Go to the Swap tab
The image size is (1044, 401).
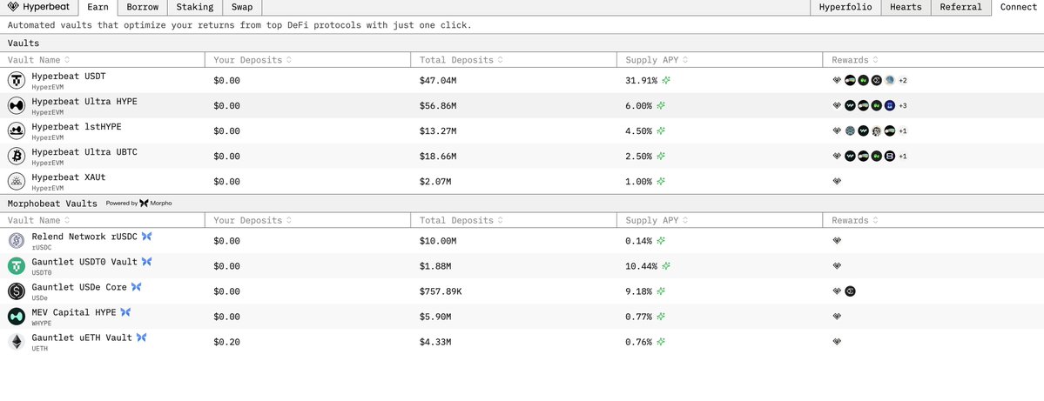[x=242, y=7]
